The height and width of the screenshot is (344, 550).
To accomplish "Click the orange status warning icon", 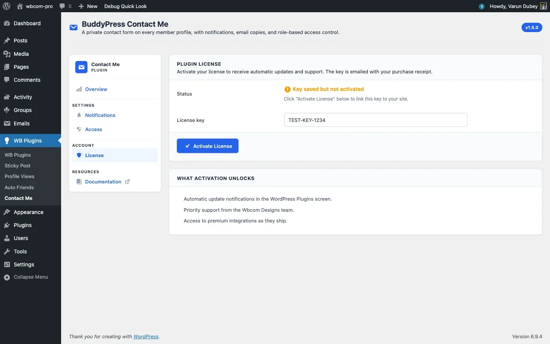I will [x=287, y=89].
